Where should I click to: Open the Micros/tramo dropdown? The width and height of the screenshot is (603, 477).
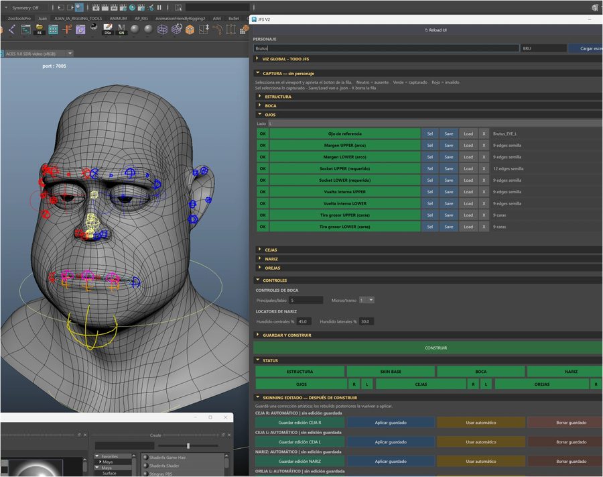366,300
